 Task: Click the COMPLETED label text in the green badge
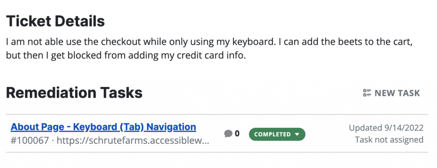pyautogui.click(x=272, y=134)
